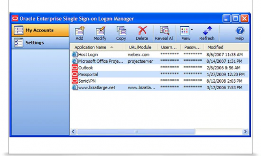Screen dimensions: 261x156
Task: Click the Passportal row Oracle icon
Action: 74,74
